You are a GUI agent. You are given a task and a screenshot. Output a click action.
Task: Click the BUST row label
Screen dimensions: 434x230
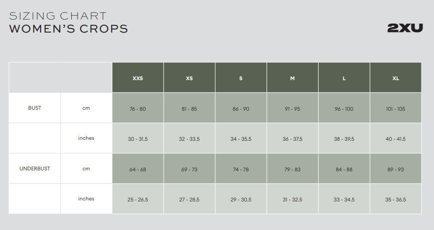click(x=35, y=108)
